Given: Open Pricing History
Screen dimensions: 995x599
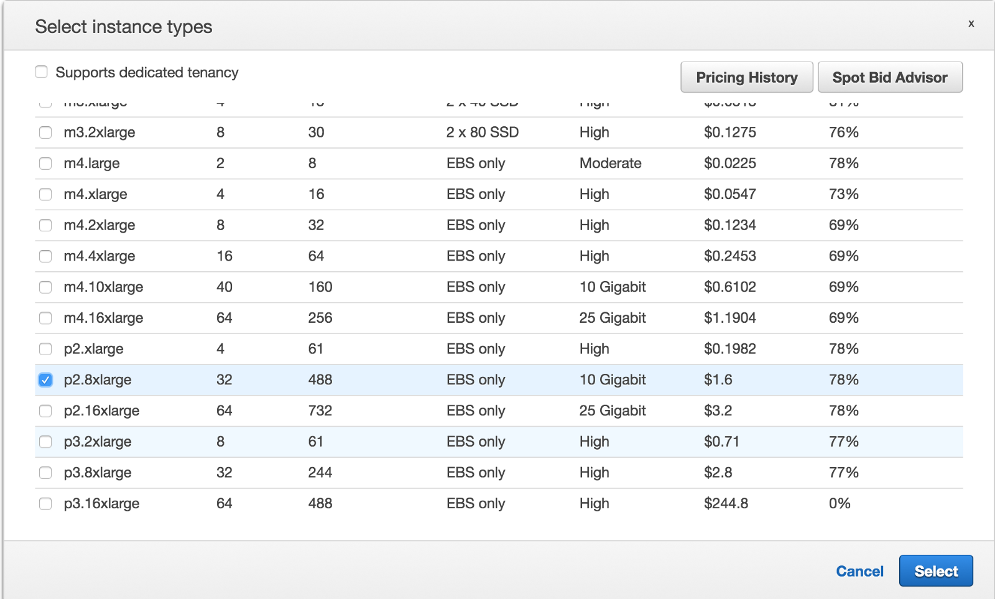Looking at the screenshot, I should coord(746,77).
